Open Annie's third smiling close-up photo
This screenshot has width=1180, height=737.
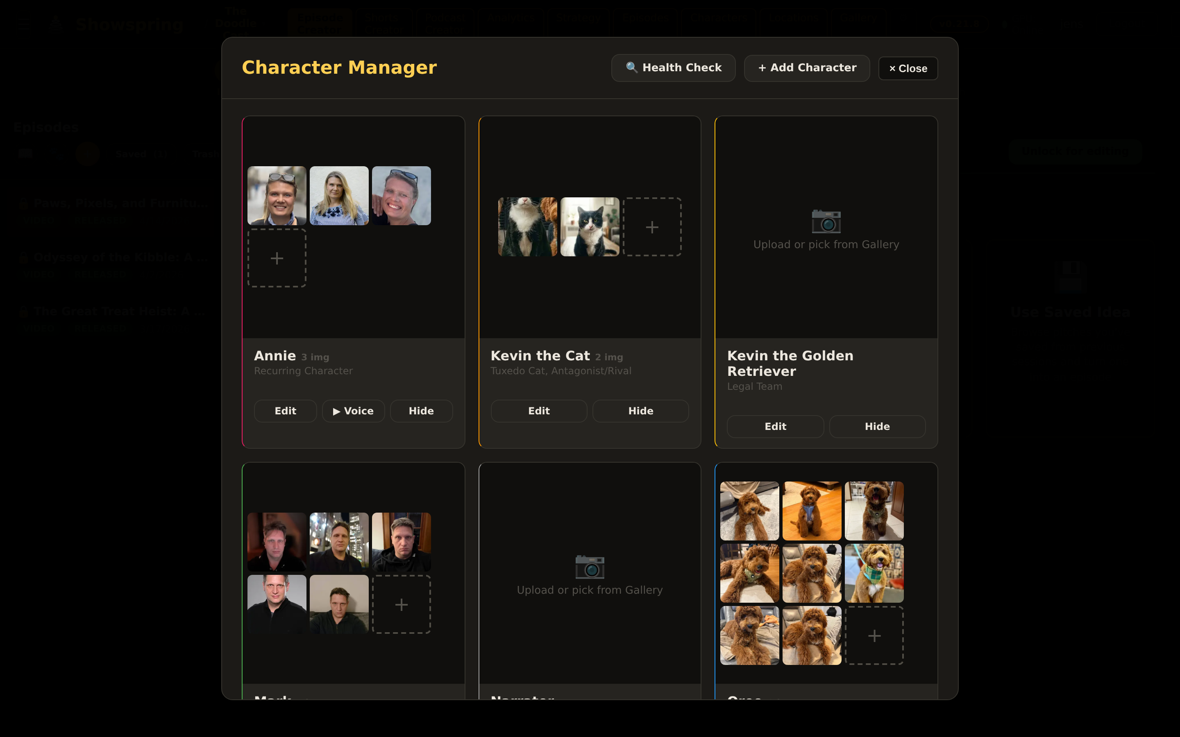tap(401, 195)
